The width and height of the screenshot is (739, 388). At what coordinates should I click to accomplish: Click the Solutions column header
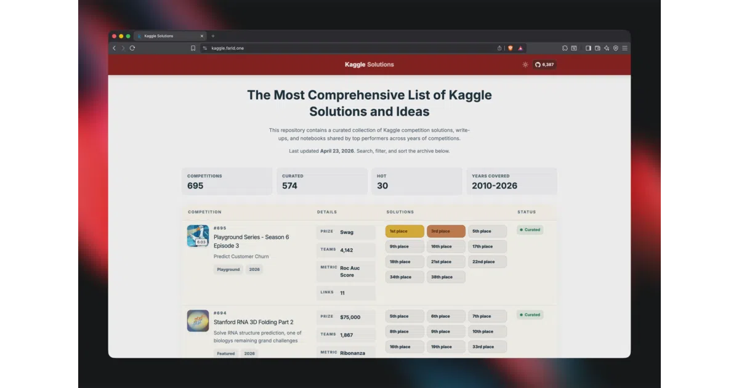pyautogui.click(x=400, y=212)
